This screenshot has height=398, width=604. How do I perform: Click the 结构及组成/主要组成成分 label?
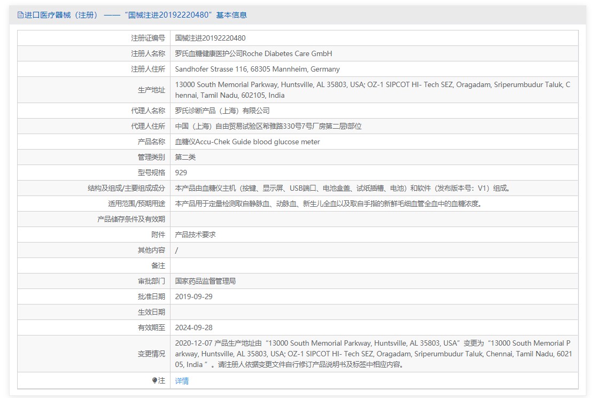(126, 188)
